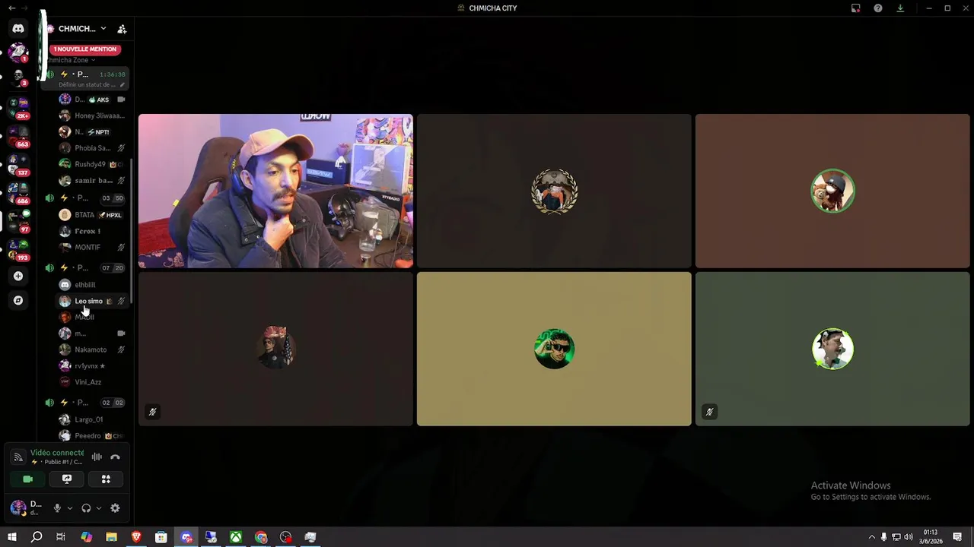Toggle screen share button
This screenshot has width=974, height=547.
click(67, 479)
